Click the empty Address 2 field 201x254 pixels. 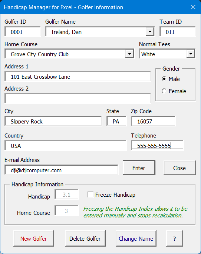pyautogui.click(x=78, y=98)
